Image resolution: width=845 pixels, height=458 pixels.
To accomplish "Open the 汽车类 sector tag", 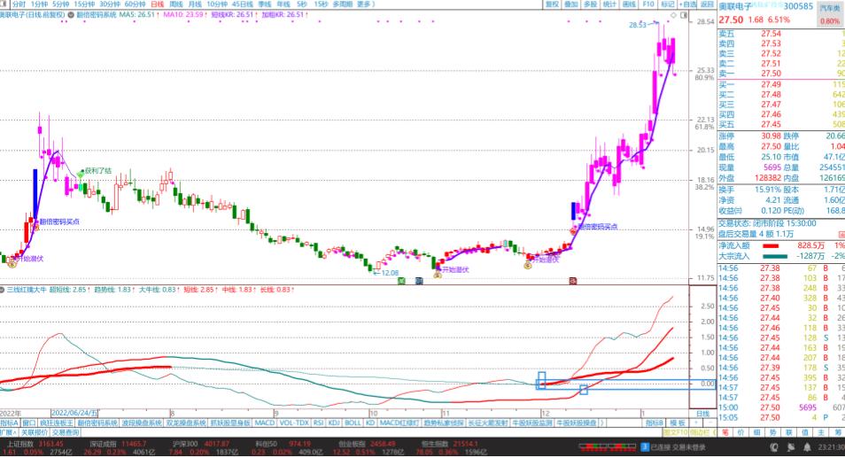I will click(x=830, y=8).
